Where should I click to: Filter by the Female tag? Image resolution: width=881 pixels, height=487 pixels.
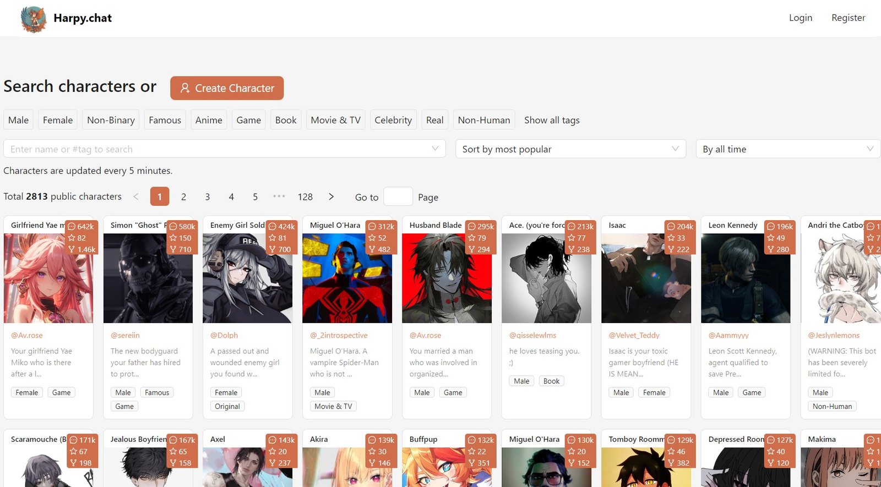point(58,120)
